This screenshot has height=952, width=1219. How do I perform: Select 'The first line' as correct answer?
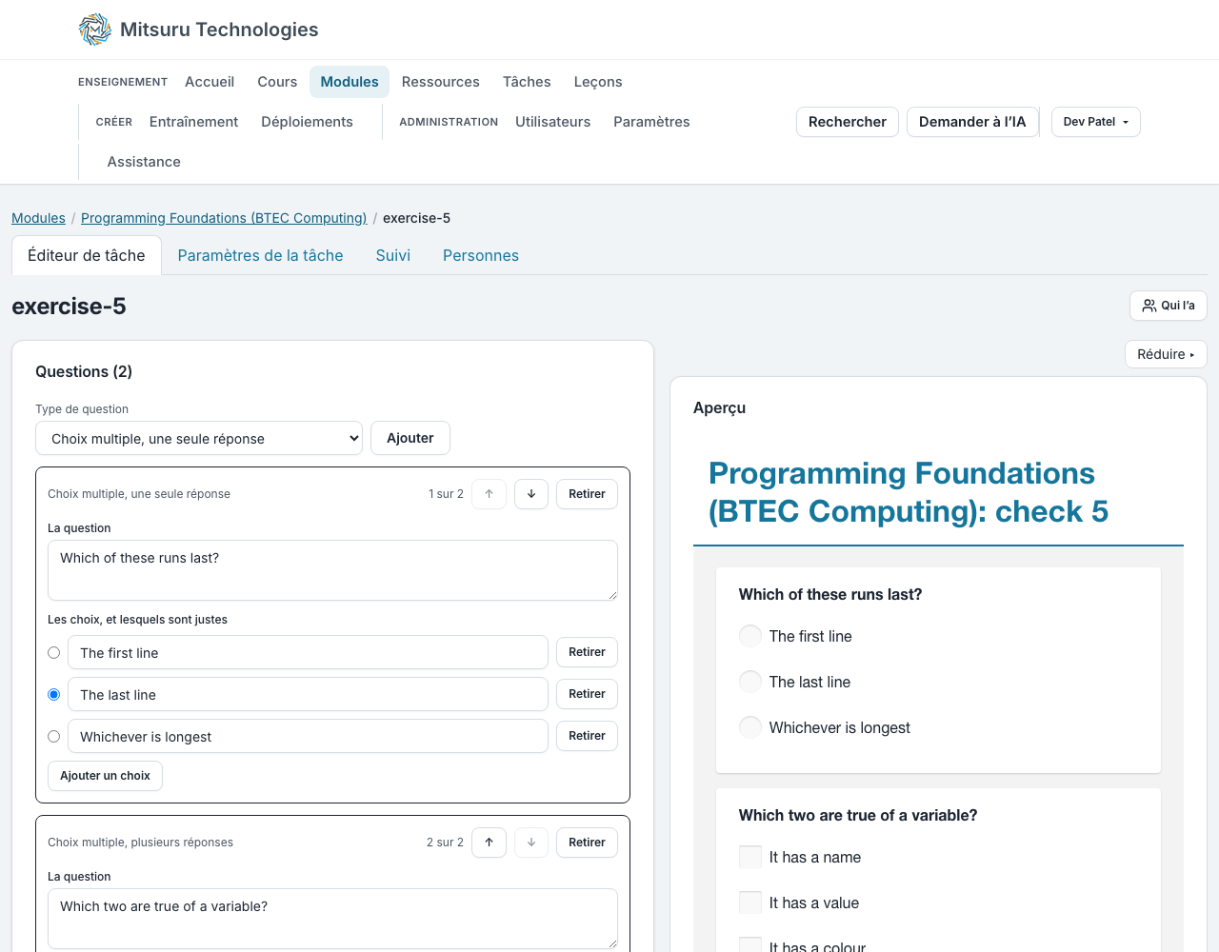(x=54, y=653)
